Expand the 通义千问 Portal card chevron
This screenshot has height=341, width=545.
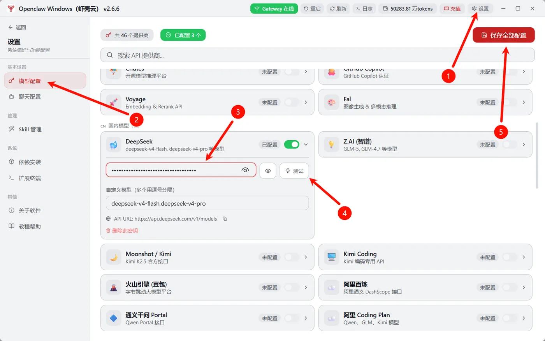pyautogui.click(x=306, y=318)
